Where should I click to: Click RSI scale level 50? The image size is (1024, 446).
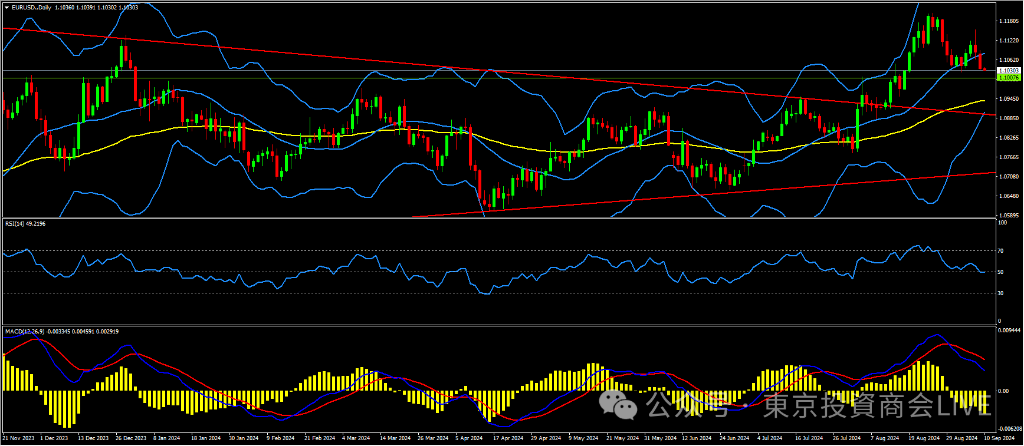pyautogui.click(x=1000, y=272)
